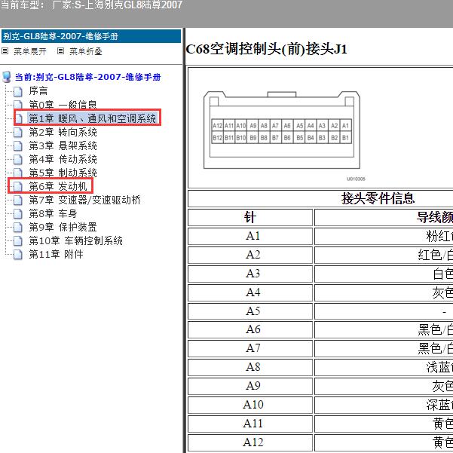
Task: Click the 针 column header
Action: pyautogui.click(x=250, y=217)
